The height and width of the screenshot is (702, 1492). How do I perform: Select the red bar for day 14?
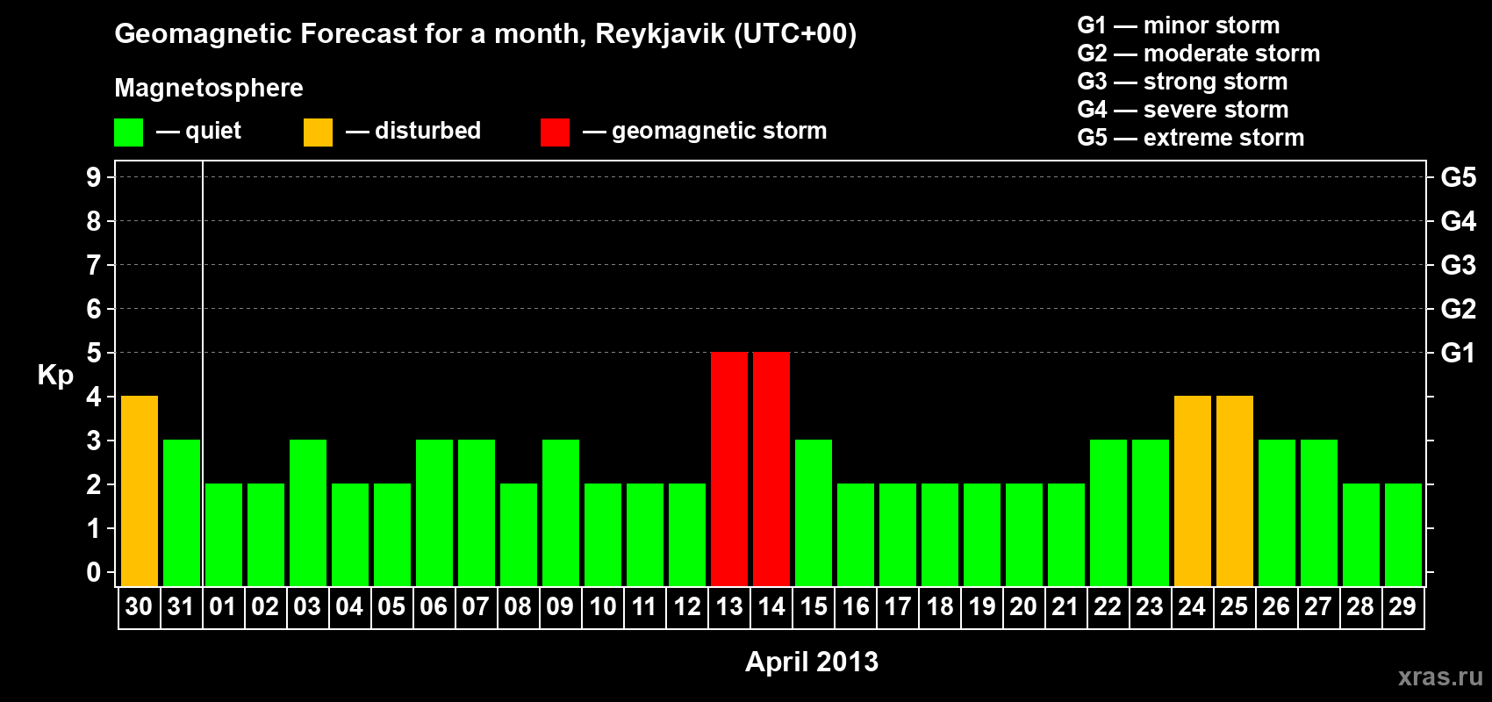(771, 469)
